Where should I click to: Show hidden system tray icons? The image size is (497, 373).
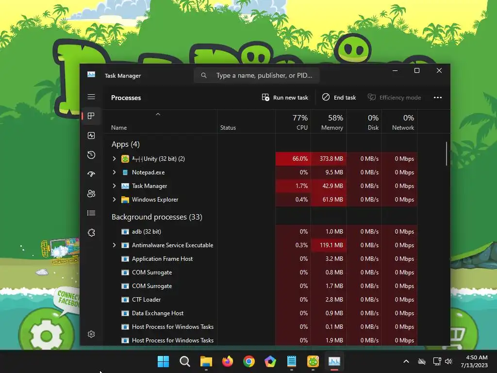(x=406, y=361)
